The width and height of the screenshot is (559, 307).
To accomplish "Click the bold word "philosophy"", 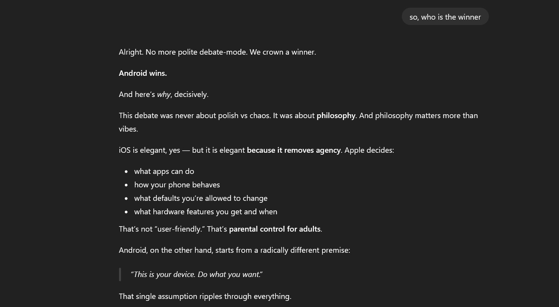I will (336, 115).
